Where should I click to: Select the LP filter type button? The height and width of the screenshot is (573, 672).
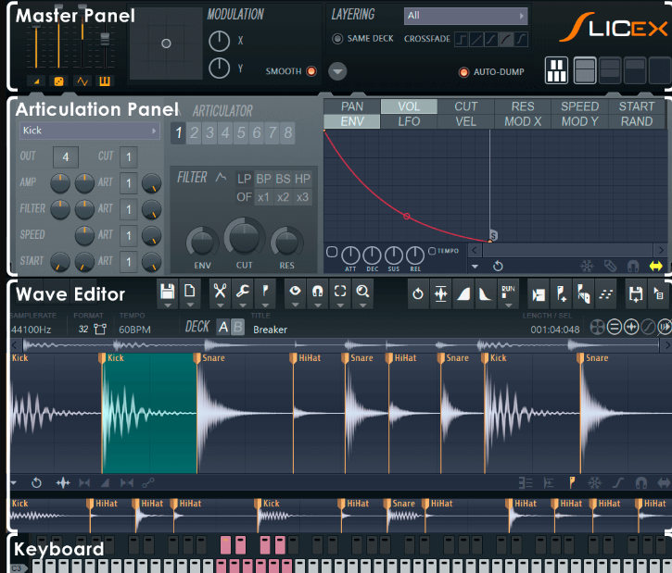245,179
